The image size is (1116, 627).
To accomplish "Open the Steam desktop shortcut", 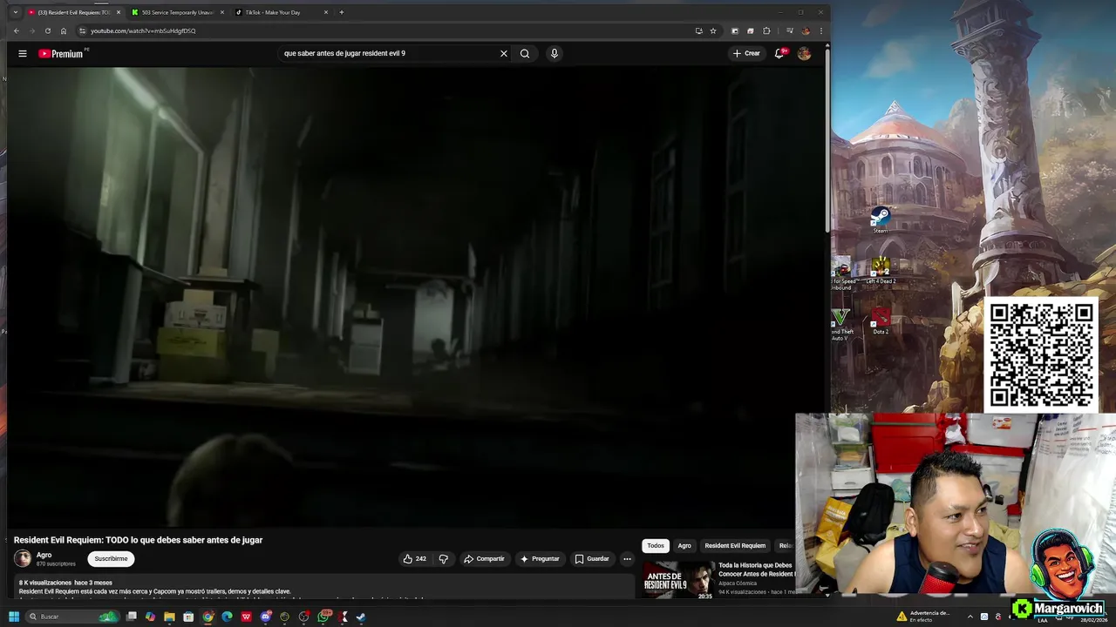I will point(881,219).
